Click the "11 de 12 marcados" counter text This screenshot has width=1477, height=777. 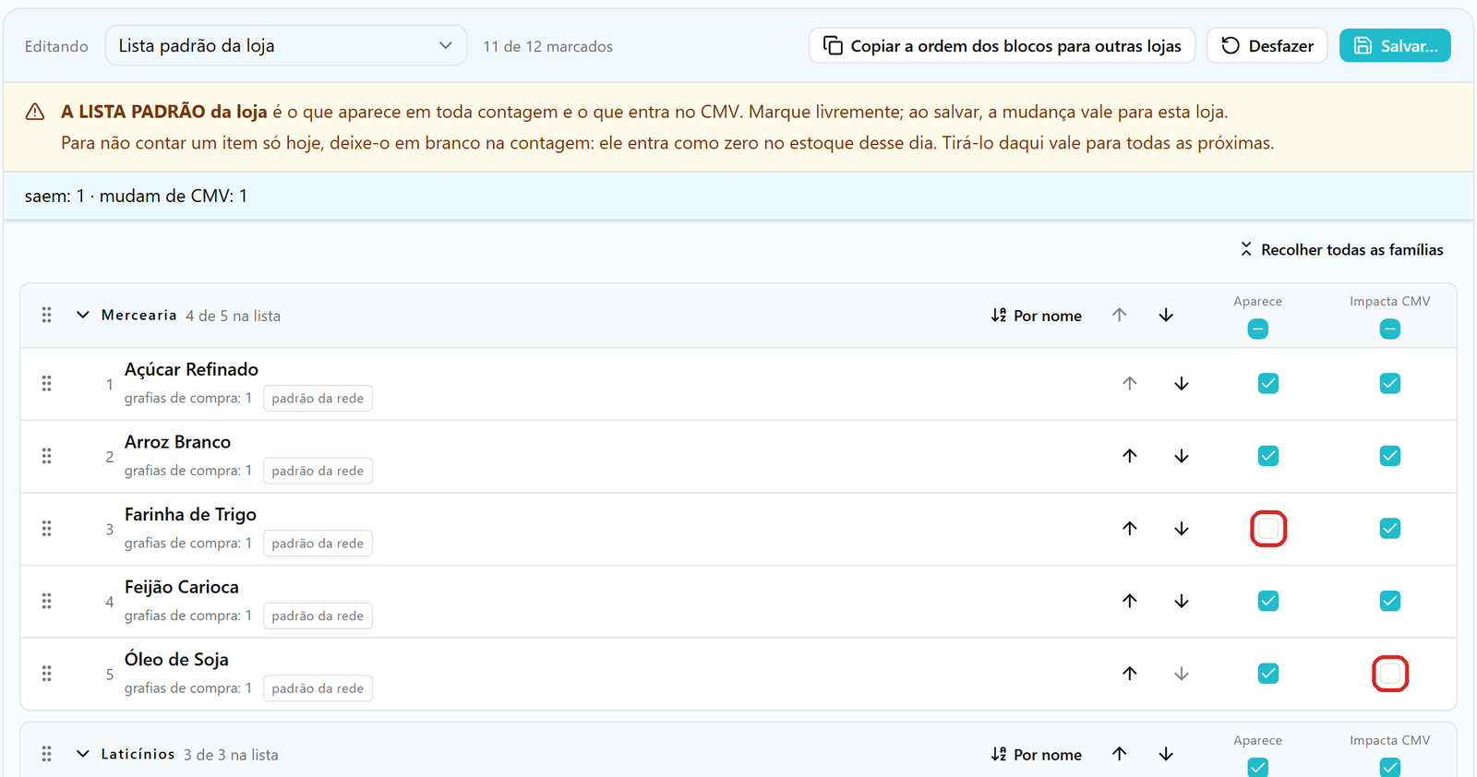pyautogui.click(x=547, y=46)
